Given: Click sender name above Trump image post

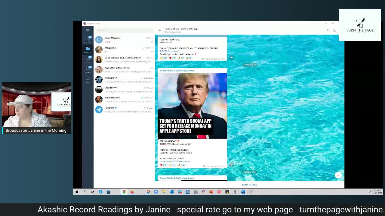Looking at the screenshot, I should pos(177,71).
